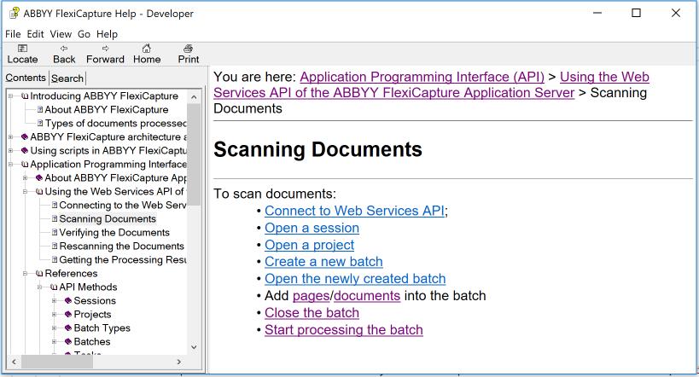Go Back using the toolbar arrow
This screenshot has height=377, width=699.
click(64, 48)
